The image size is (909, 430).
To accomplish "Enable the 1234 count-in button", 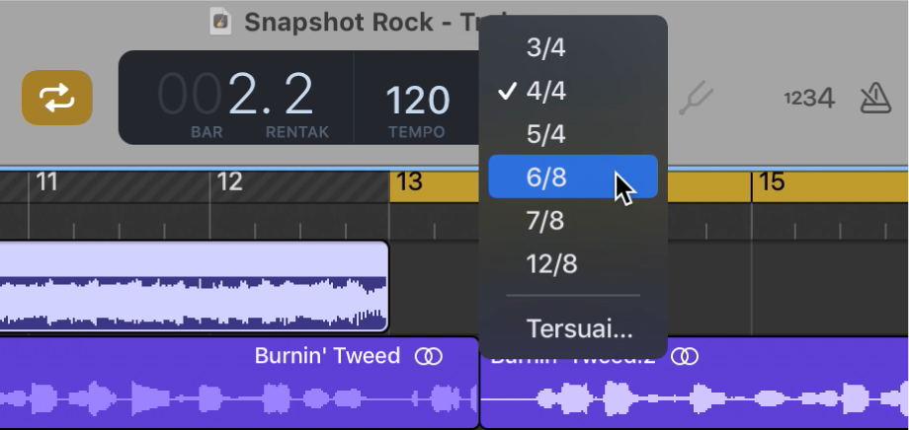I will pyautogui.click(x=808, y=98).
